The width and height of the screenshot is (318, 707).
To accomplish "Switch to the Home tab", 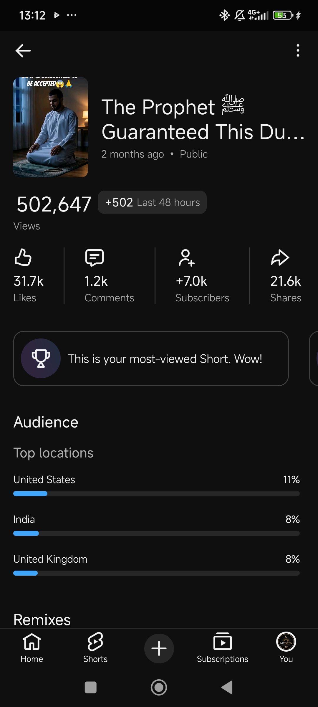I will pos(32,648).
